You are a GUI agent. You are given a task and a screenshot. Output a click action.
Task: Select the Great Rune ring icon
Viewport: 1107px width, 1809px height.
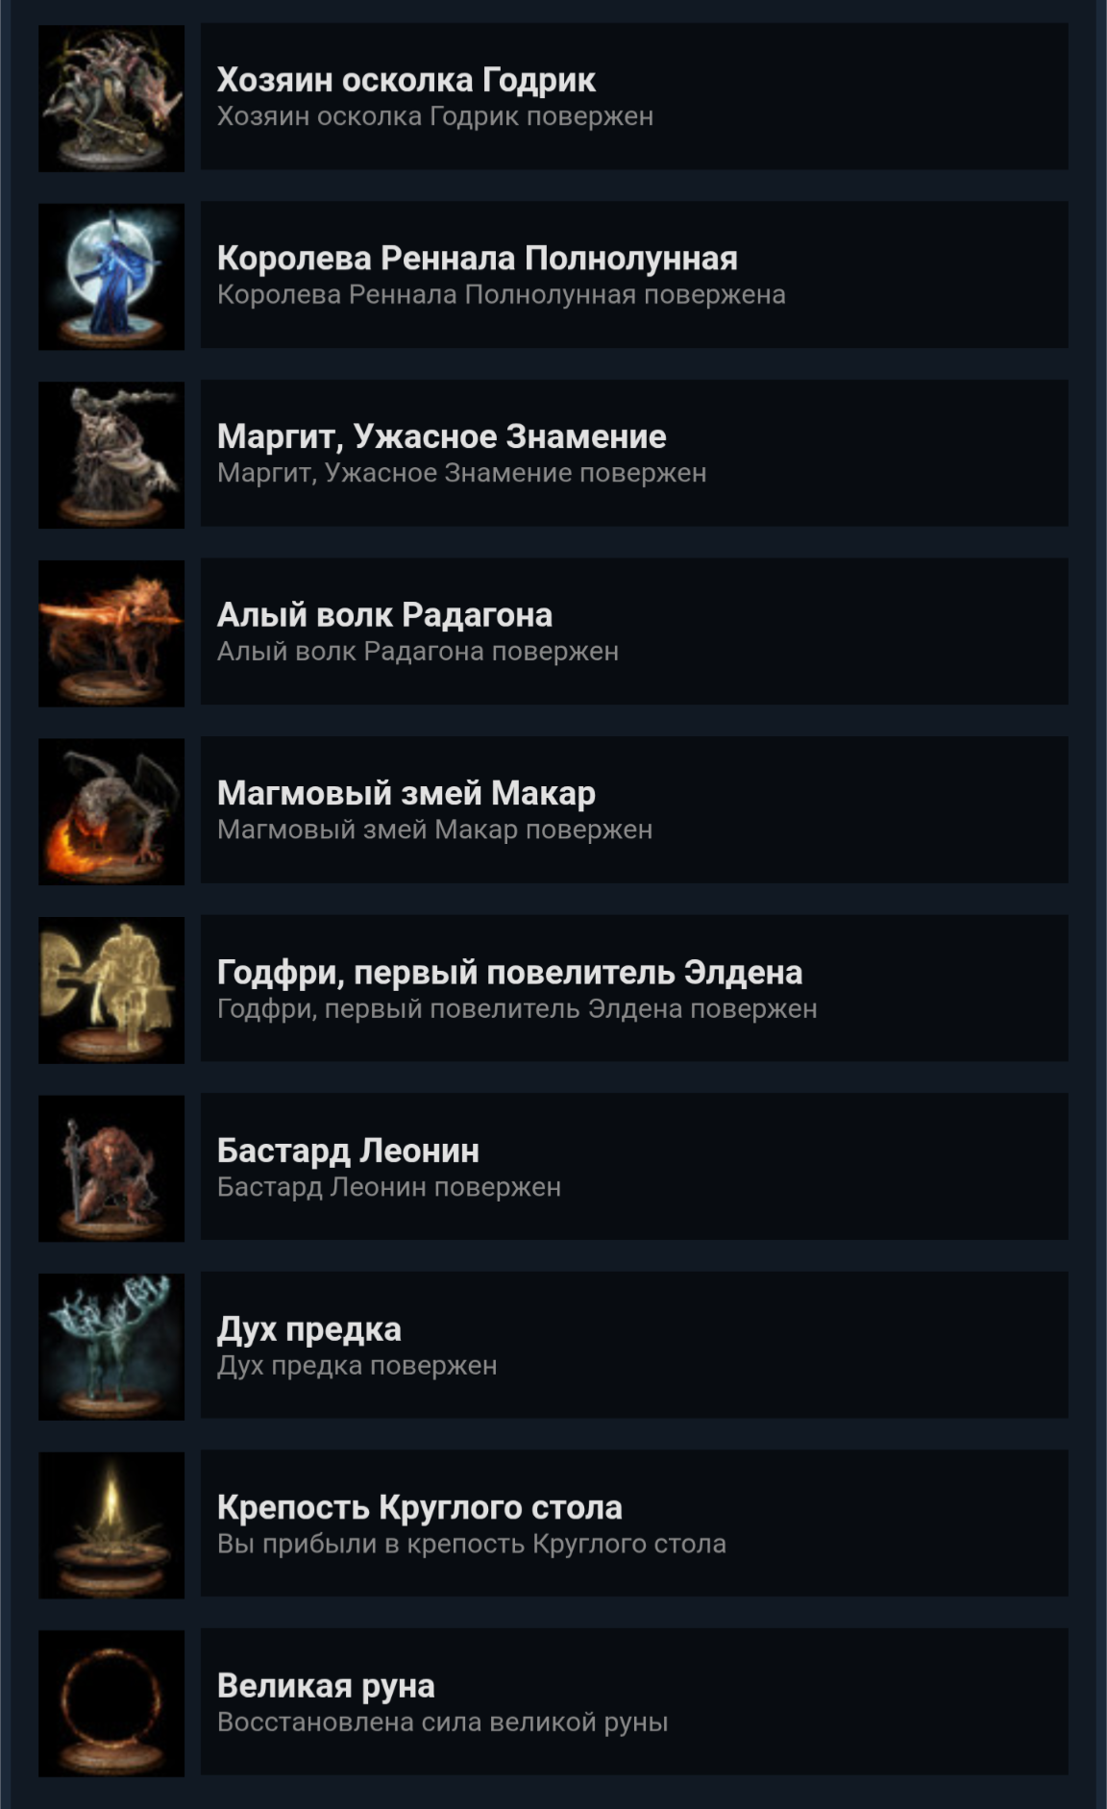click(x=111, y=1703)
